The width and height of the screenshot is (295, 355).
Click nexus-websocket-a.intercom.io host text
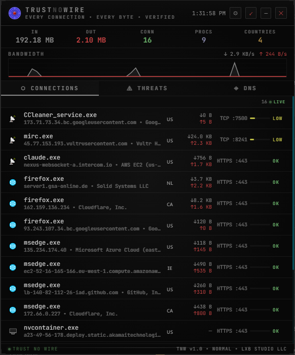68,165
